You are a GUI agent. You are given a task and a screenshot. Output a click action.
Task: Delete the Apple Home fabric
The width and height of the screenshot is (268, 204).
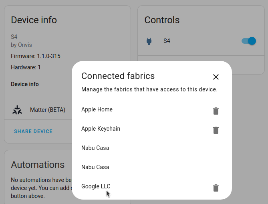pos(216,111)
